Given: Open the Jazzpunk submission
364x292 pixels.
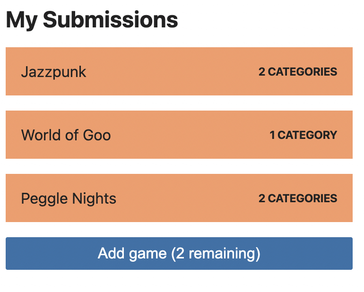Looking at the screenshot, I should [x=179, y=71].
